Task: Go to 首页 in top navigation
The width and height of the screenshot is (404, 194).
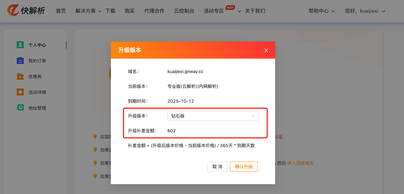Action: pyautogui.click(x=61, y=11)
